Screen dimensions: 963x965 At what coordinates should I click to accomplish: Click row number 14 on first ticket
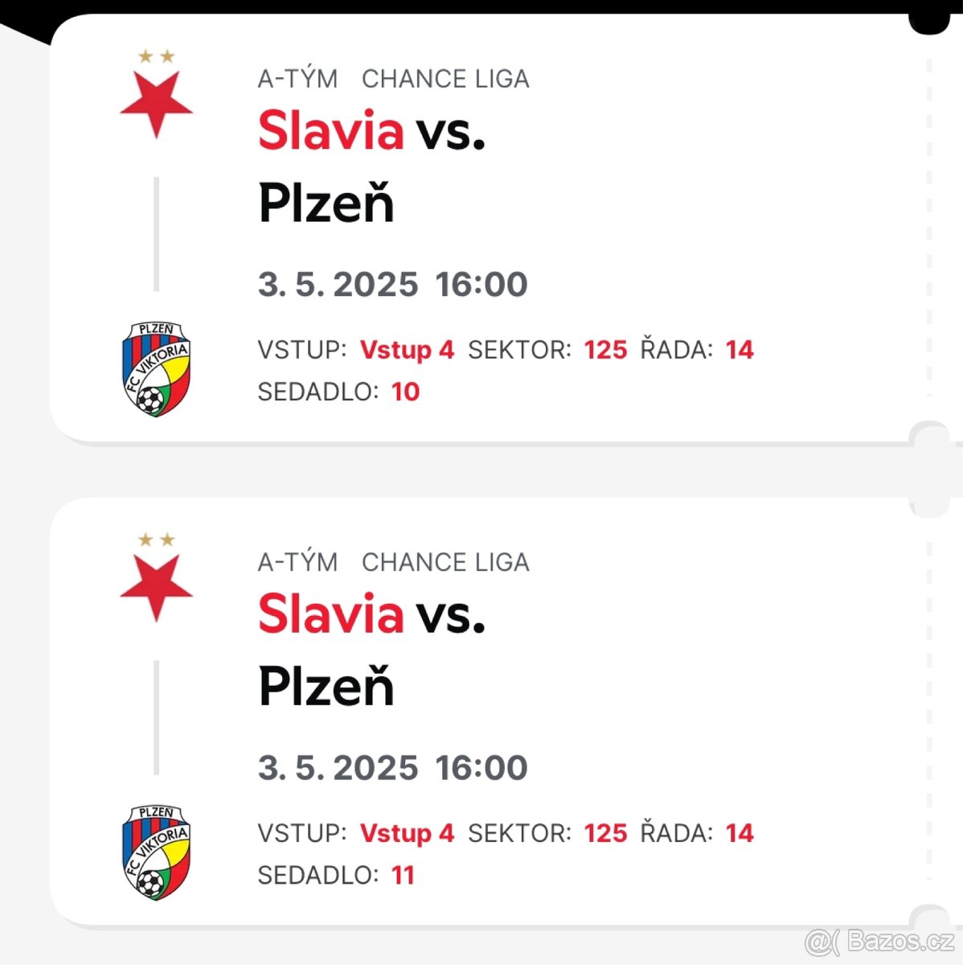740,350
